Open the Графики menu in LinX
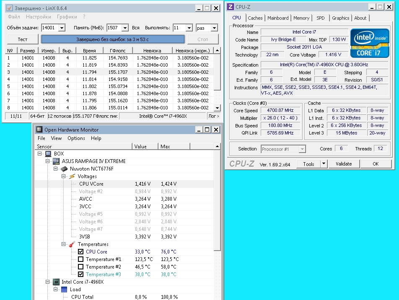Viewport: 399px width, 300px height. coord(67,17)
